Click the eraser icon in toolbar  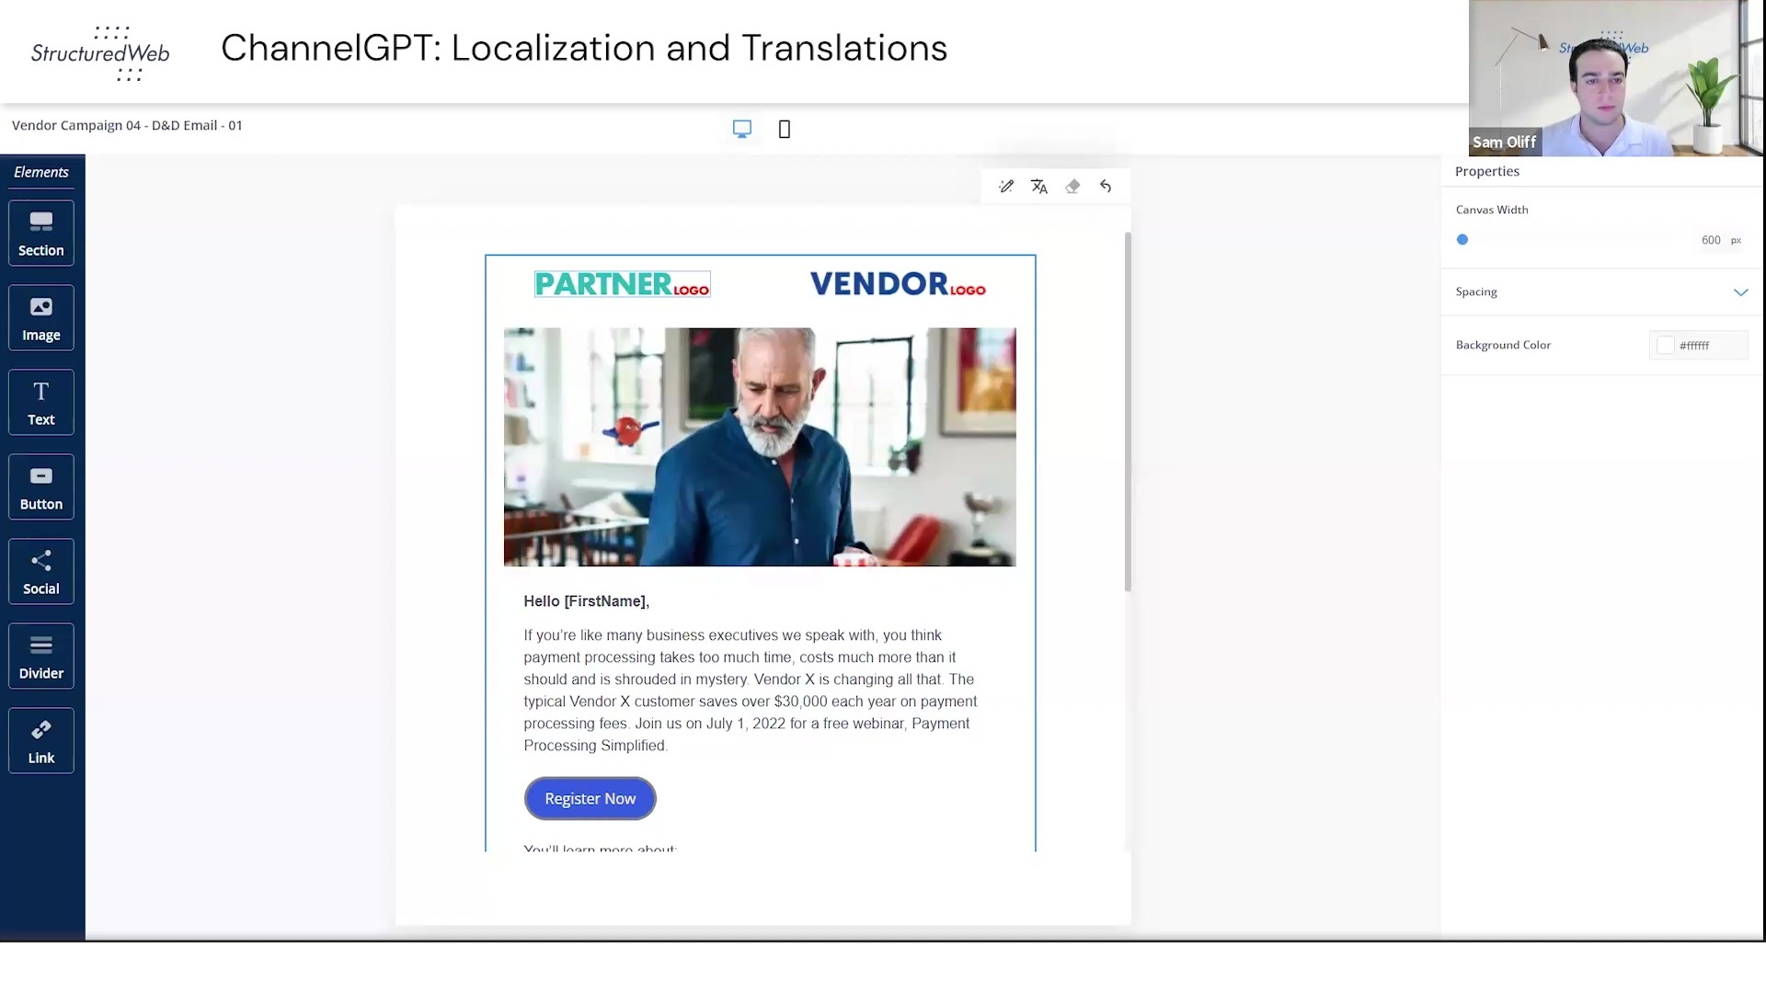tap(1072, 187)
